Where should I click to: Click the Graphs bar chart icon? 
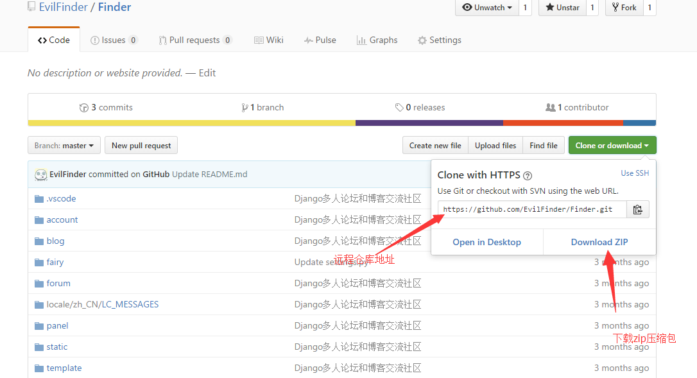point(361,40)
